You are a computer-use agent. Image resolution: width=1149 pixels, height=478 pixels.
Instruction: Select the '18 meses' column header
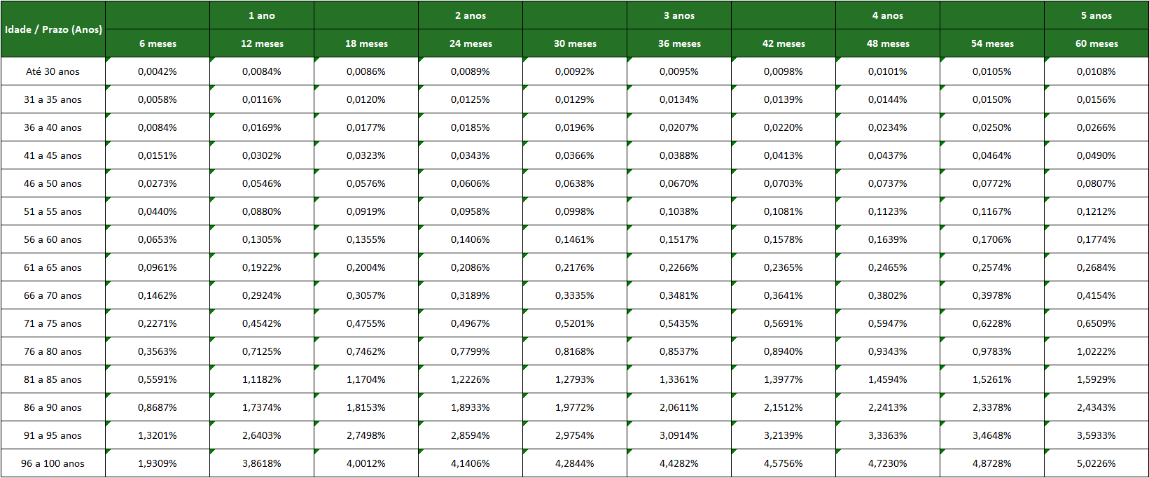click(366, 43)
